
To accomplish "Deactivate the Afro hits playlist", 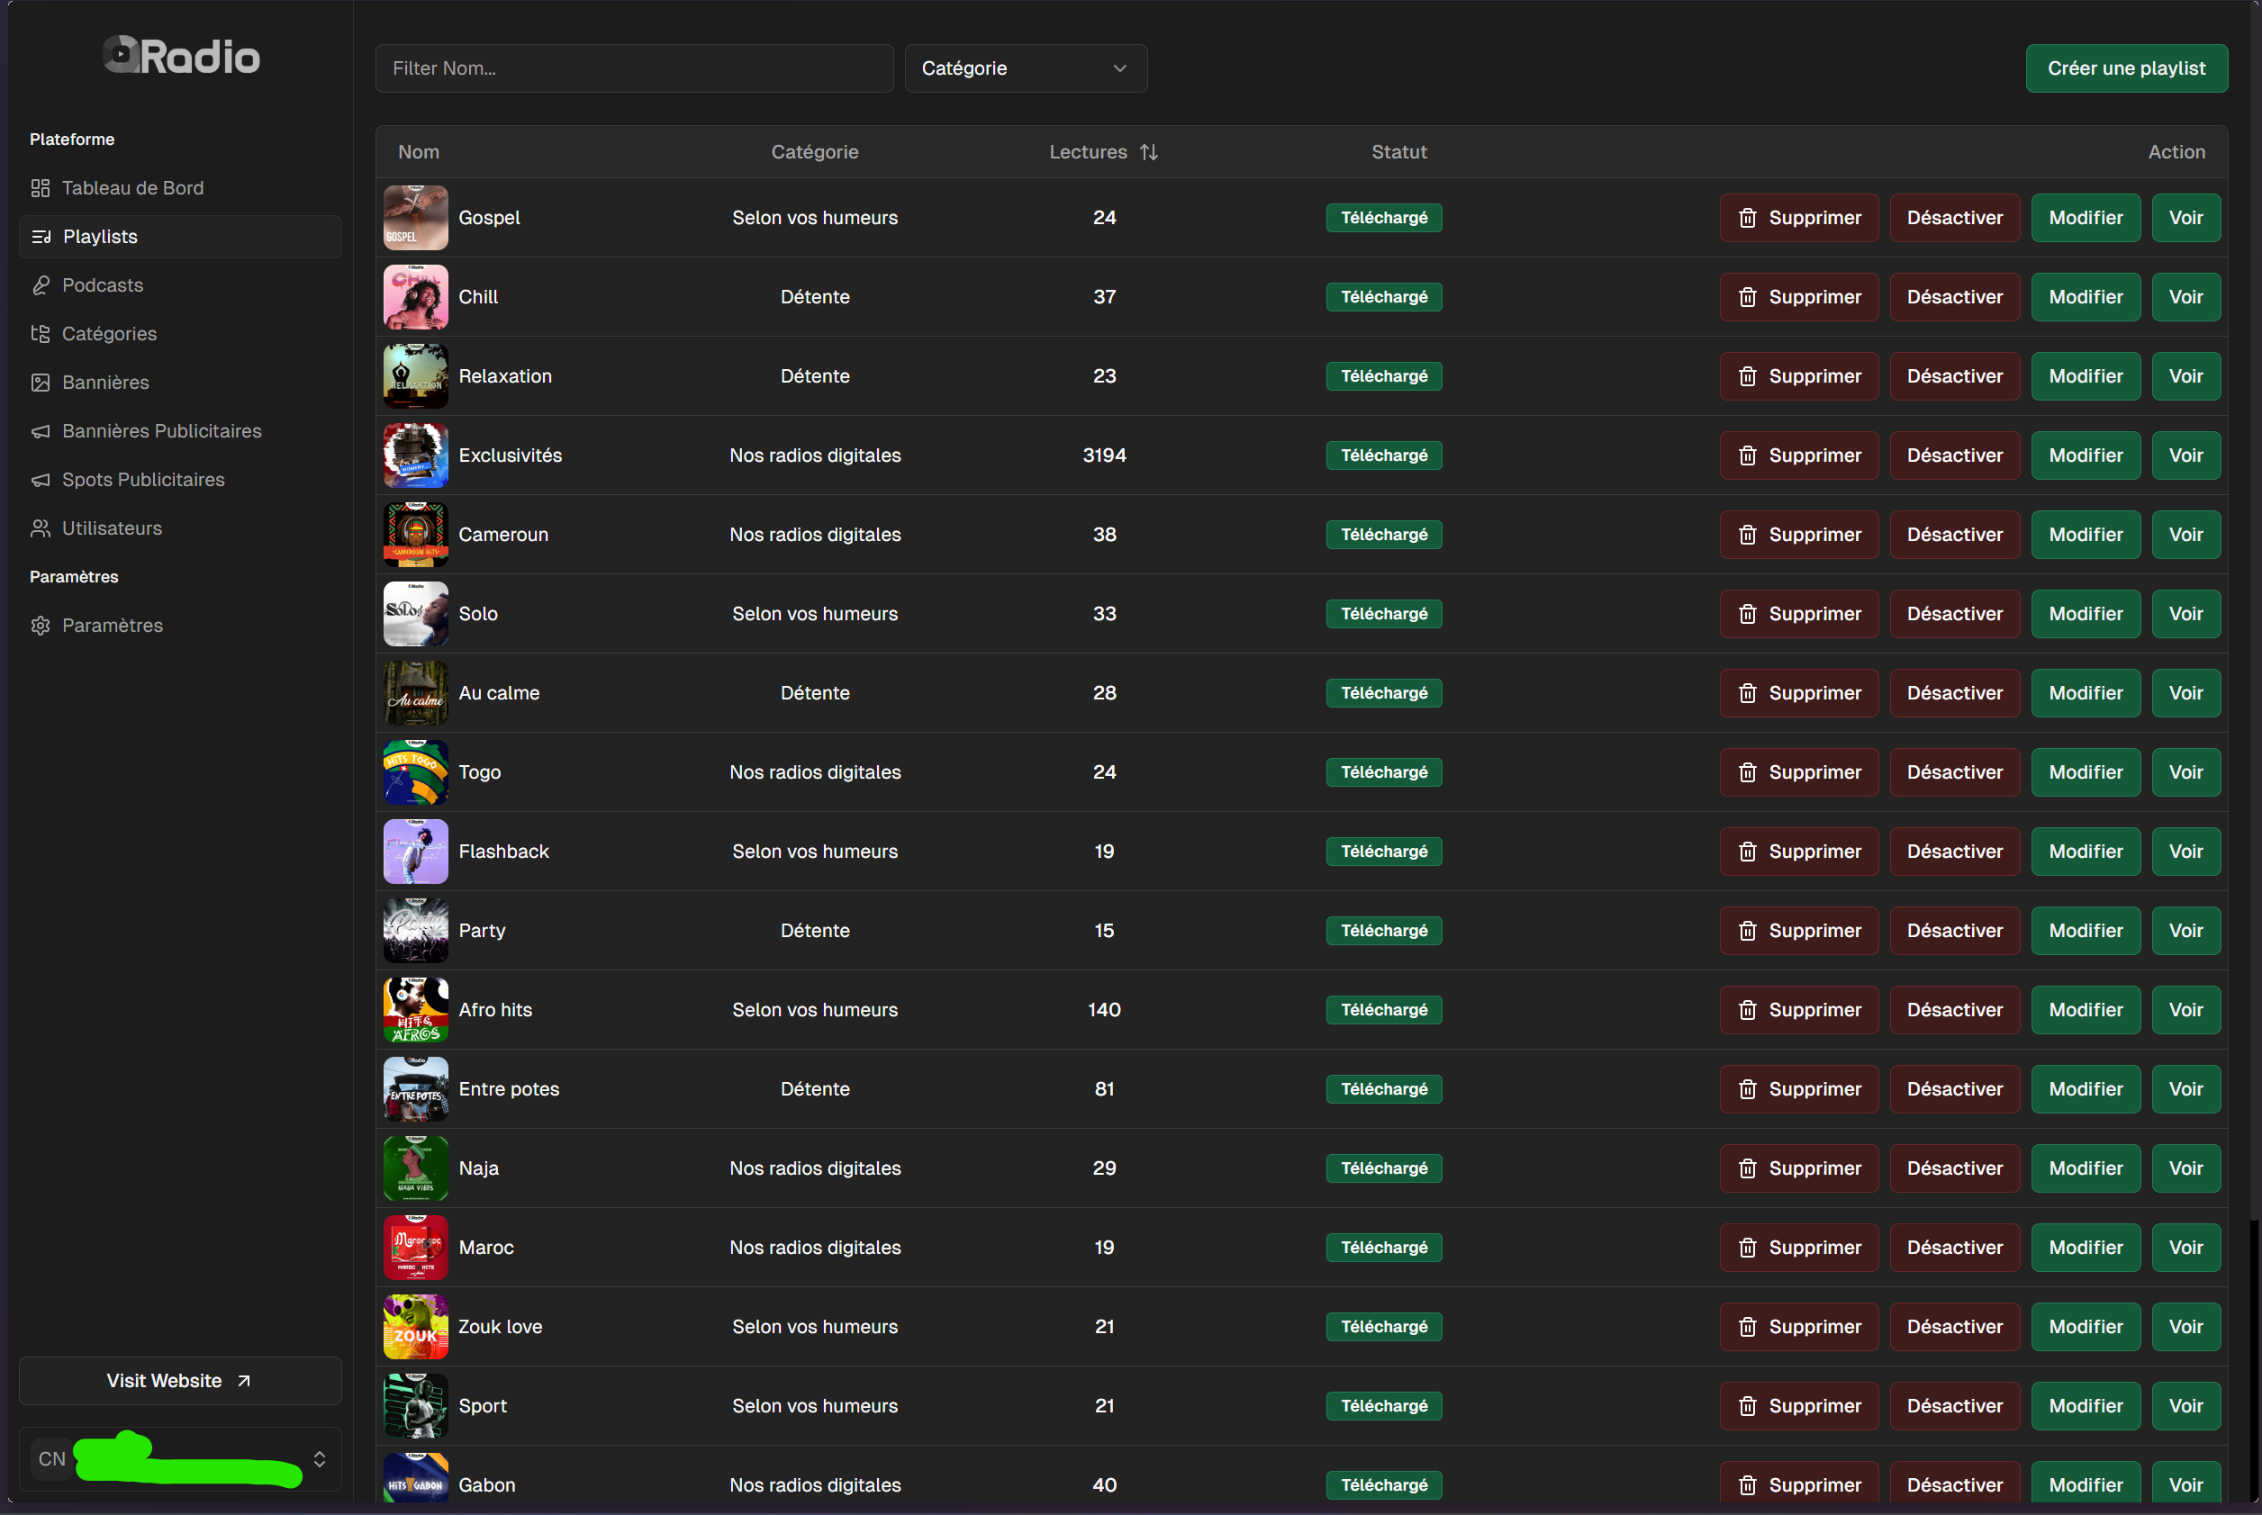I will pyautogui.click(x=1954, y=1010).
